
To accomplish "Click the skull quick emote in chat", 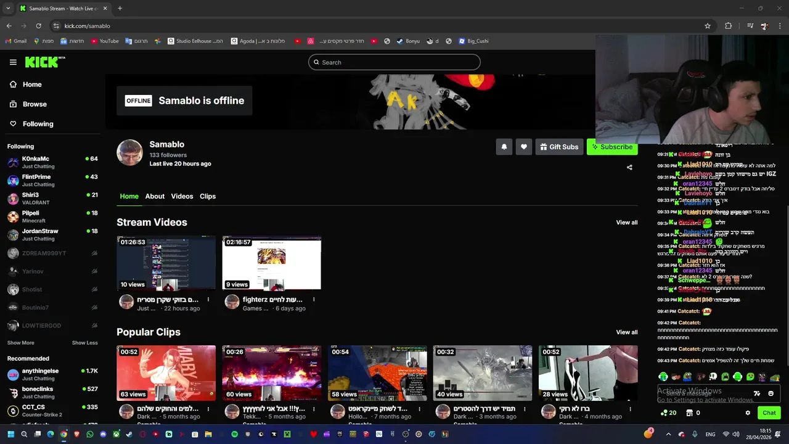I will 713,377.
